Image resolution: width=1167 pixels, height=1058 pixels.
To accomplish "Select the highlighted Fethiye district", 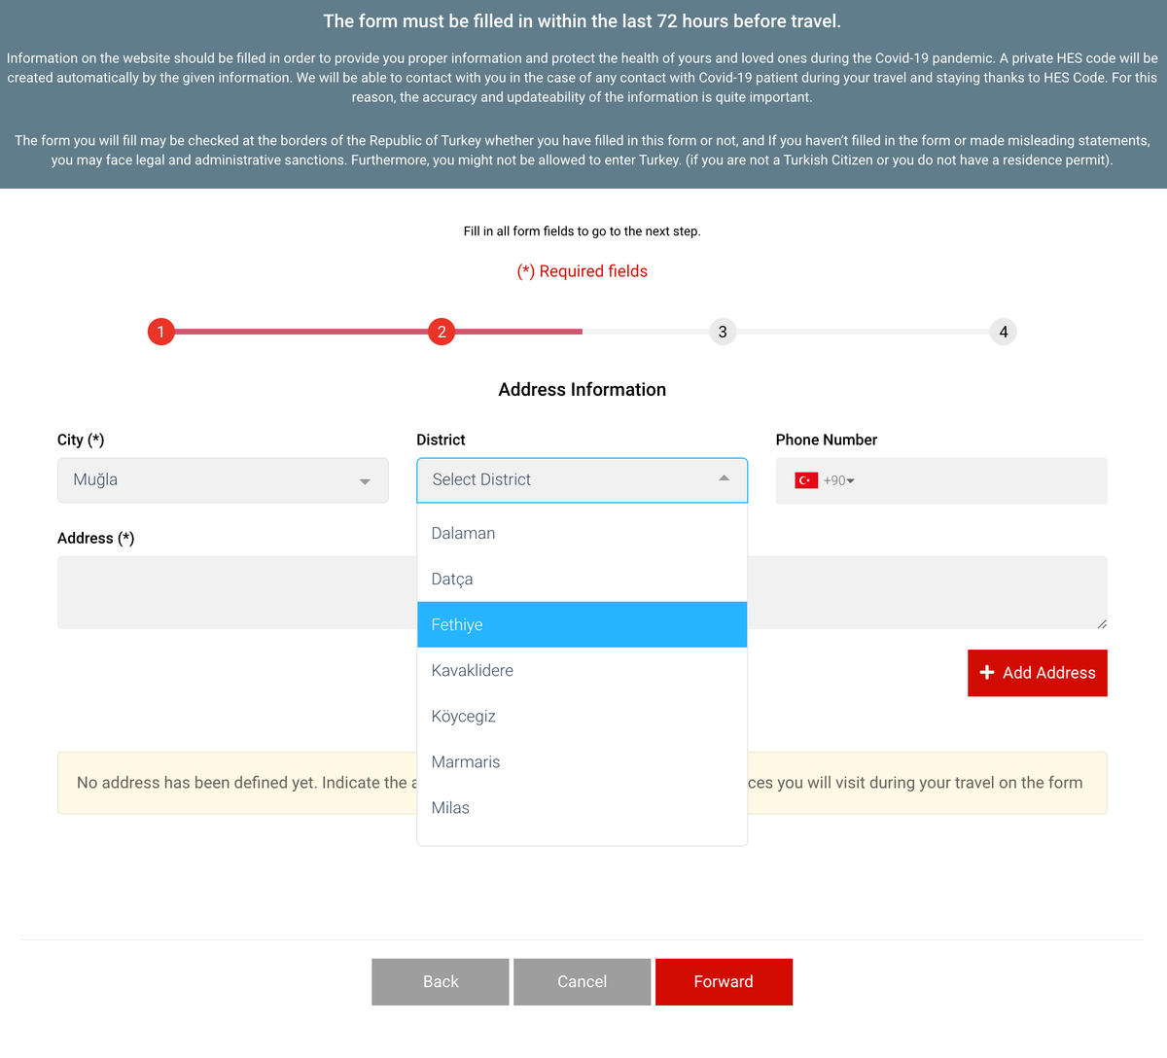I will (x=582, y=624).
